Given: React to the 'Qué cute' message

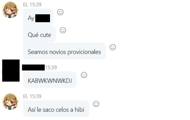Looking at the screenshot, I should pyautogui.click(x=63, y=30).
